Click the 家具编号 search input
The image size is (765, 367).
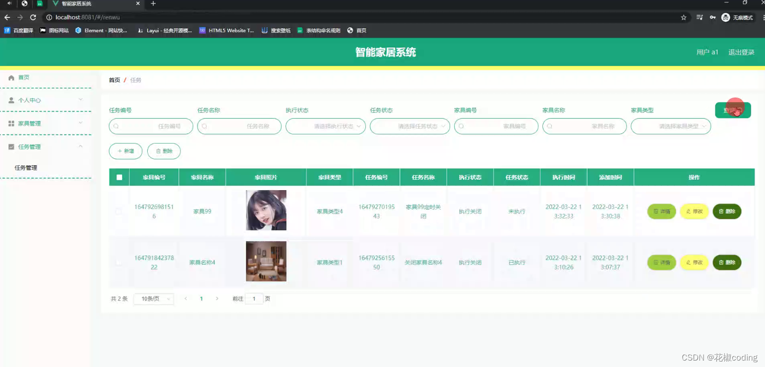click(496, 126)
